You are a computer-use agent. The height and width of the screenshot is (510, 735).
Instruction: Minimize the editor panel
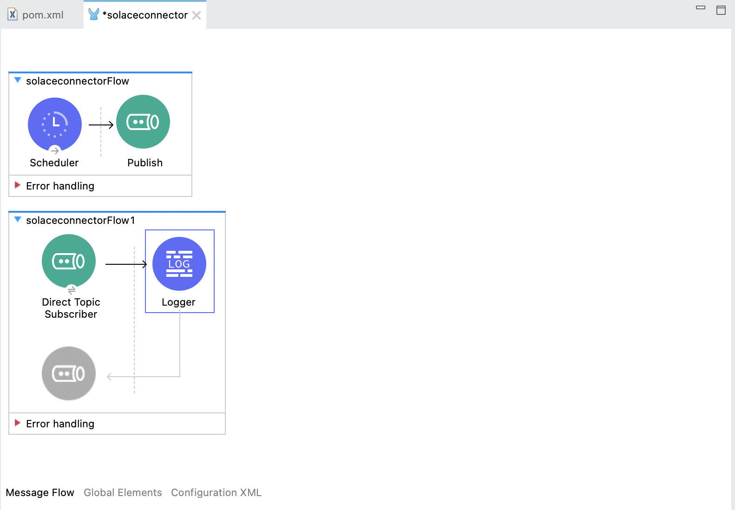[x=701, y=8]
